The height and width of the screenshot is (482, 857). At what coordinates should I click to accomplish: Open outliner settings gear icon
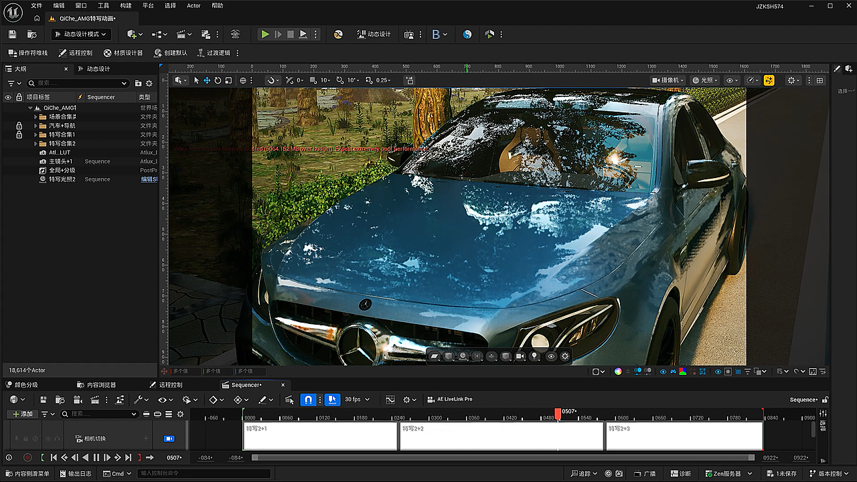149,83
